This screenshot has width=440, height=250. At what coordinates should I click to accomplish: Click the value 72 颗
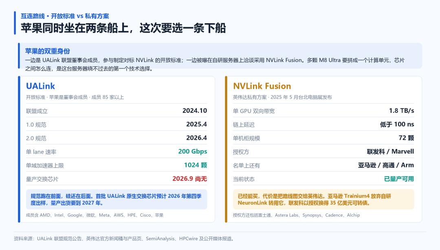coord(406,138)
